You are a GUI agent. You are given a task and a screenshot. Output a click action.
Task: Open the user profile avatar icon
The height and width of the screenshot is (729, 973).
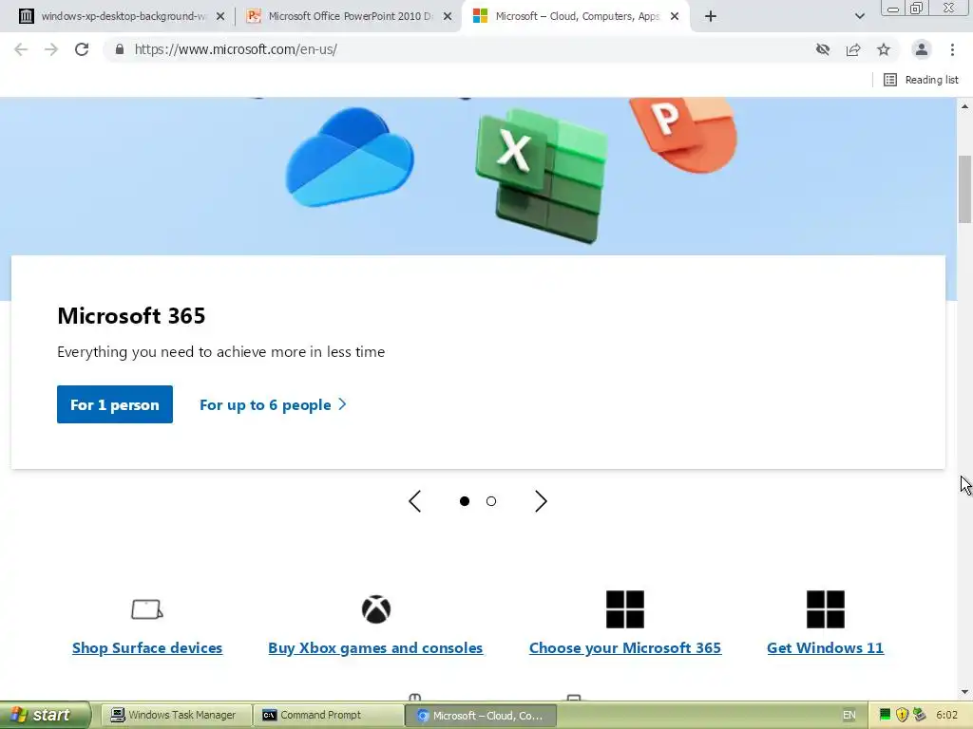click(922, 49)
